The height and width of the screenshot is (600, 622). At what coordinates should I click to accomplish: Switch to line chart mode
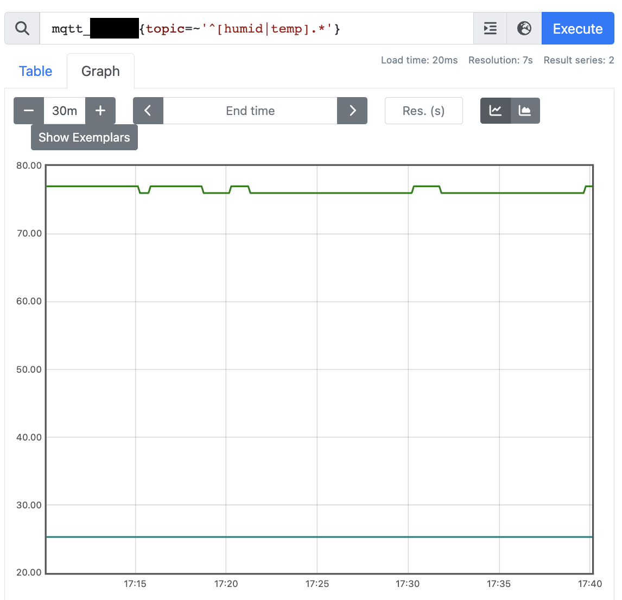pos(496,111)
